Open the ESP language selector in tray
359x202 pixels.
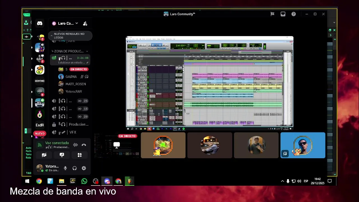[x=306, y=181]
